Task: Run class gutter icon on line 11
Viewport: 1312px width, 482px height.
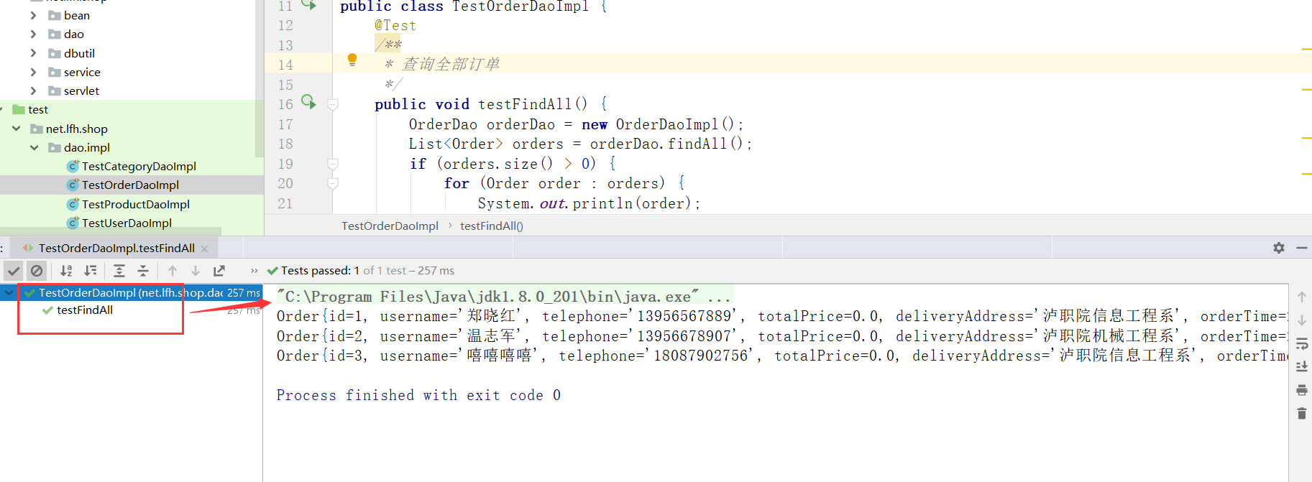Action: click(308, 5)
